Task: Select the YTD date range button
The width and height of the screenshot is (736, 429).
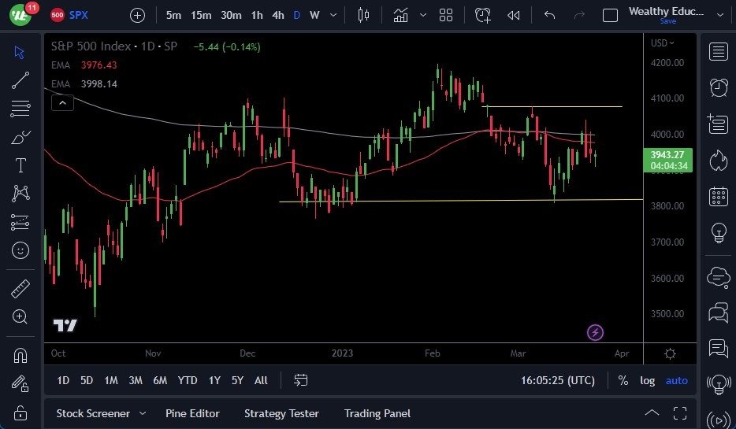Action: point(188,380)
